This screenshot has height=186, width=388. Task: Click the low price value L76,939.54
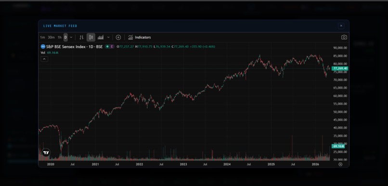pyautogui.click(x=162, y=47)
